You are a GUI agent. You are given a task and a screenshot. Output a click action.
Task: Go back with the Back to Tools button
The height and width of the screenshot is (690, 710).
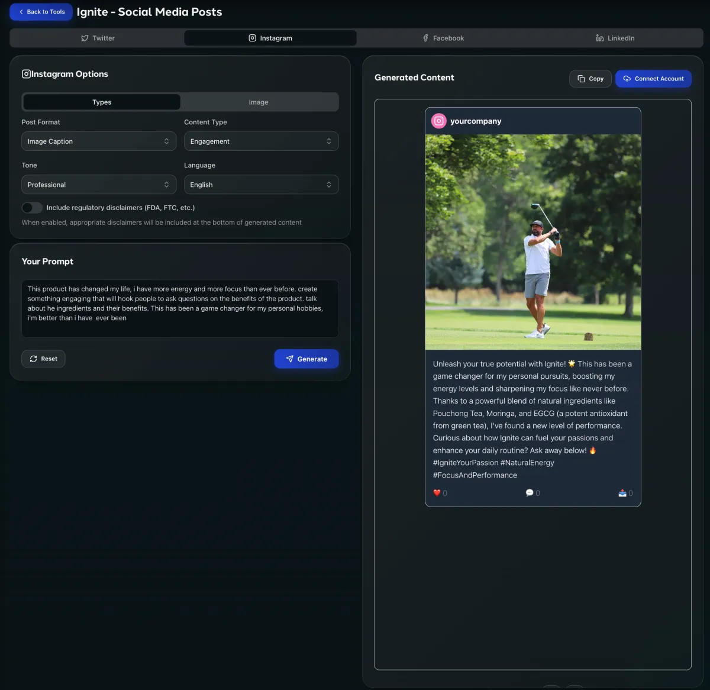point(41,12)
